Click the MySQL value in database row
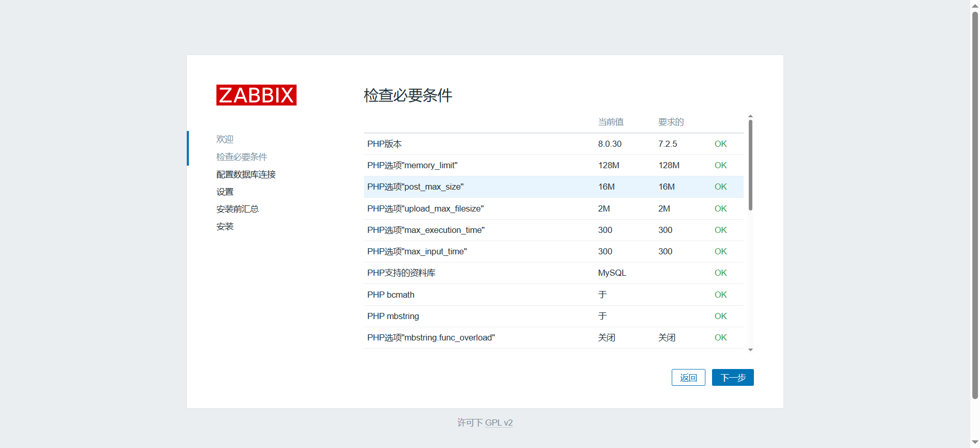The image size is (980, 448). point(611,273)
